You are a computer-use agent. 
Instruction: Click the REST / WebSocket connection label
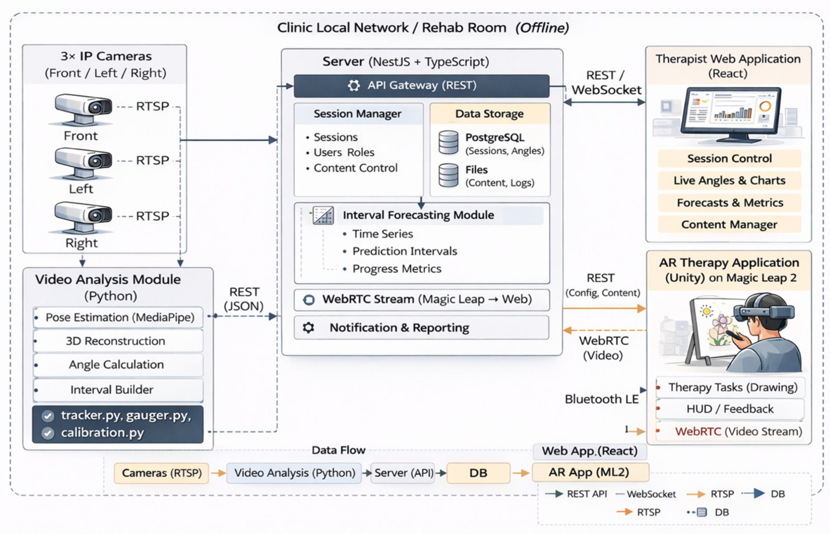point(606,82)
